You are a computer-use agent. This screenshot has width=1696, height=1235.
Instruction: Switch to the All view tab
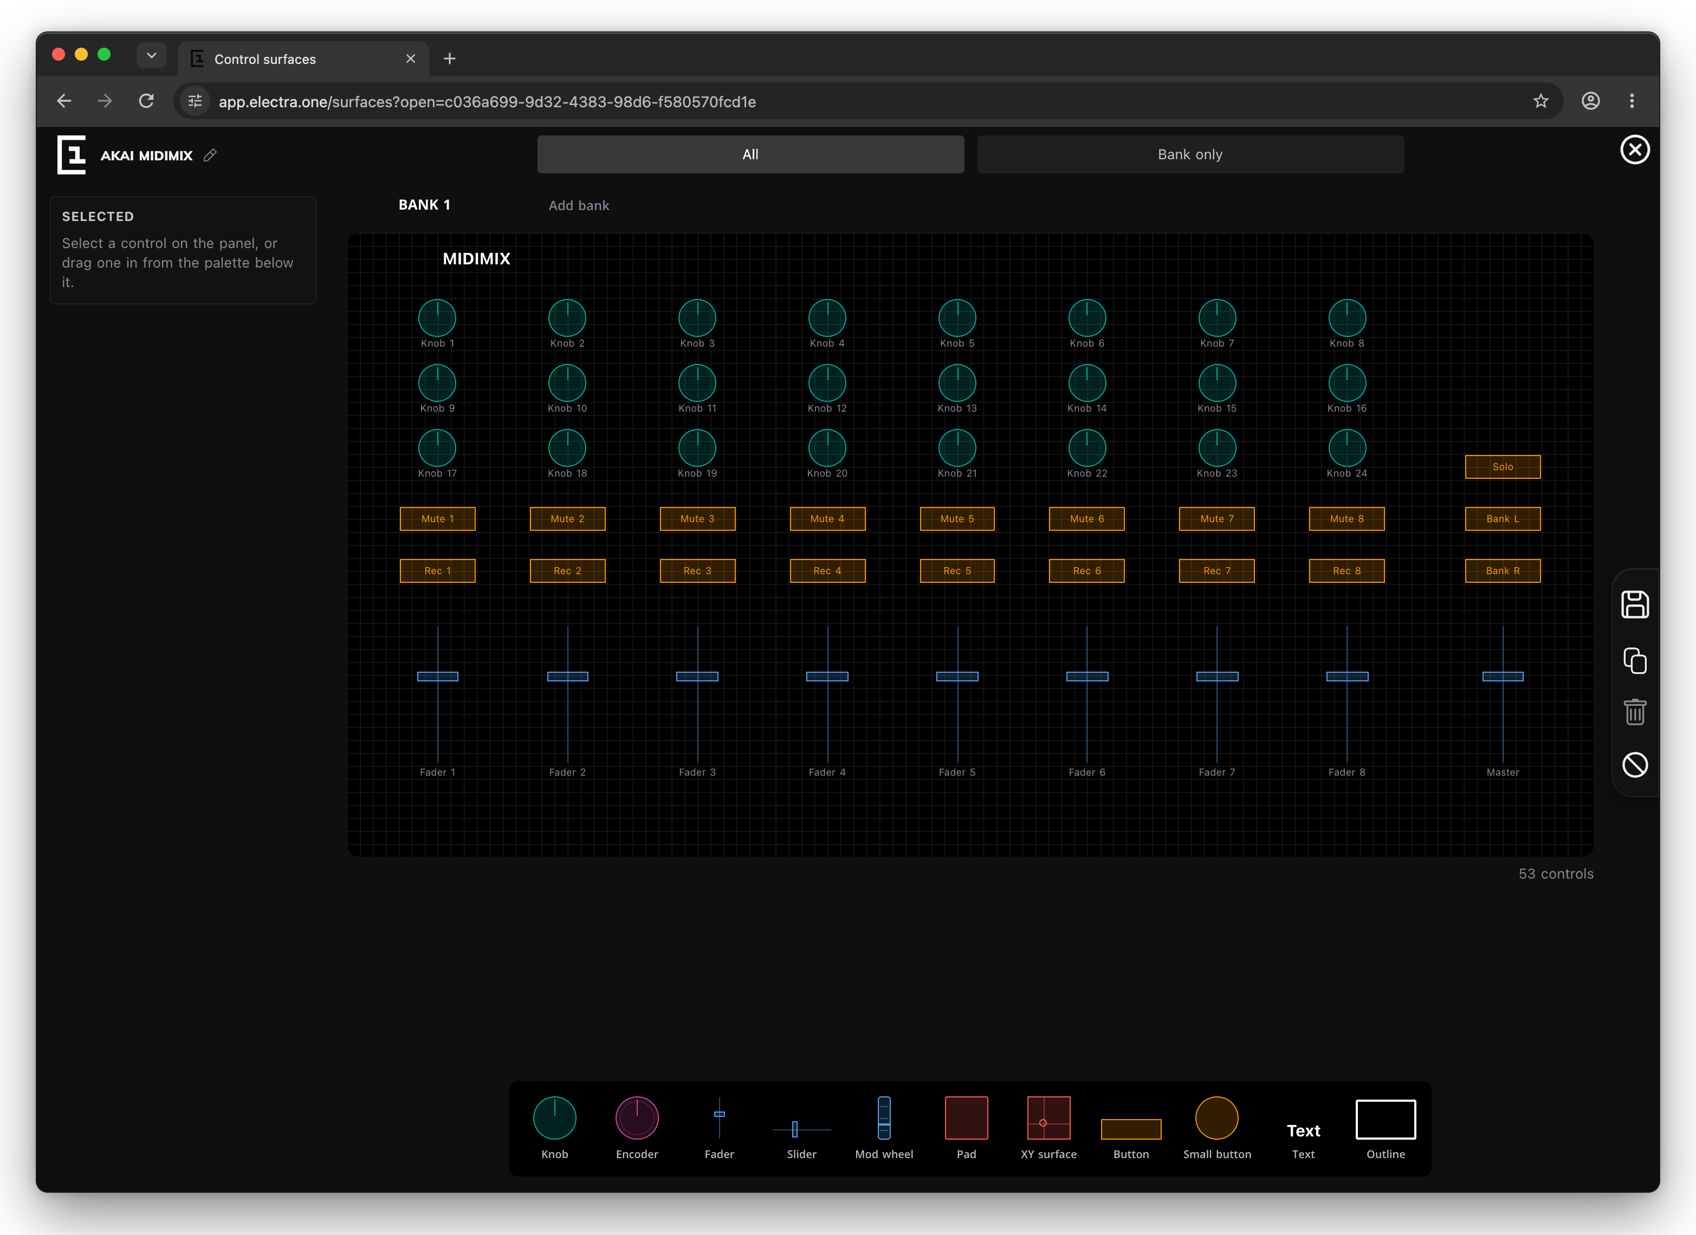(x=750, y=154)
